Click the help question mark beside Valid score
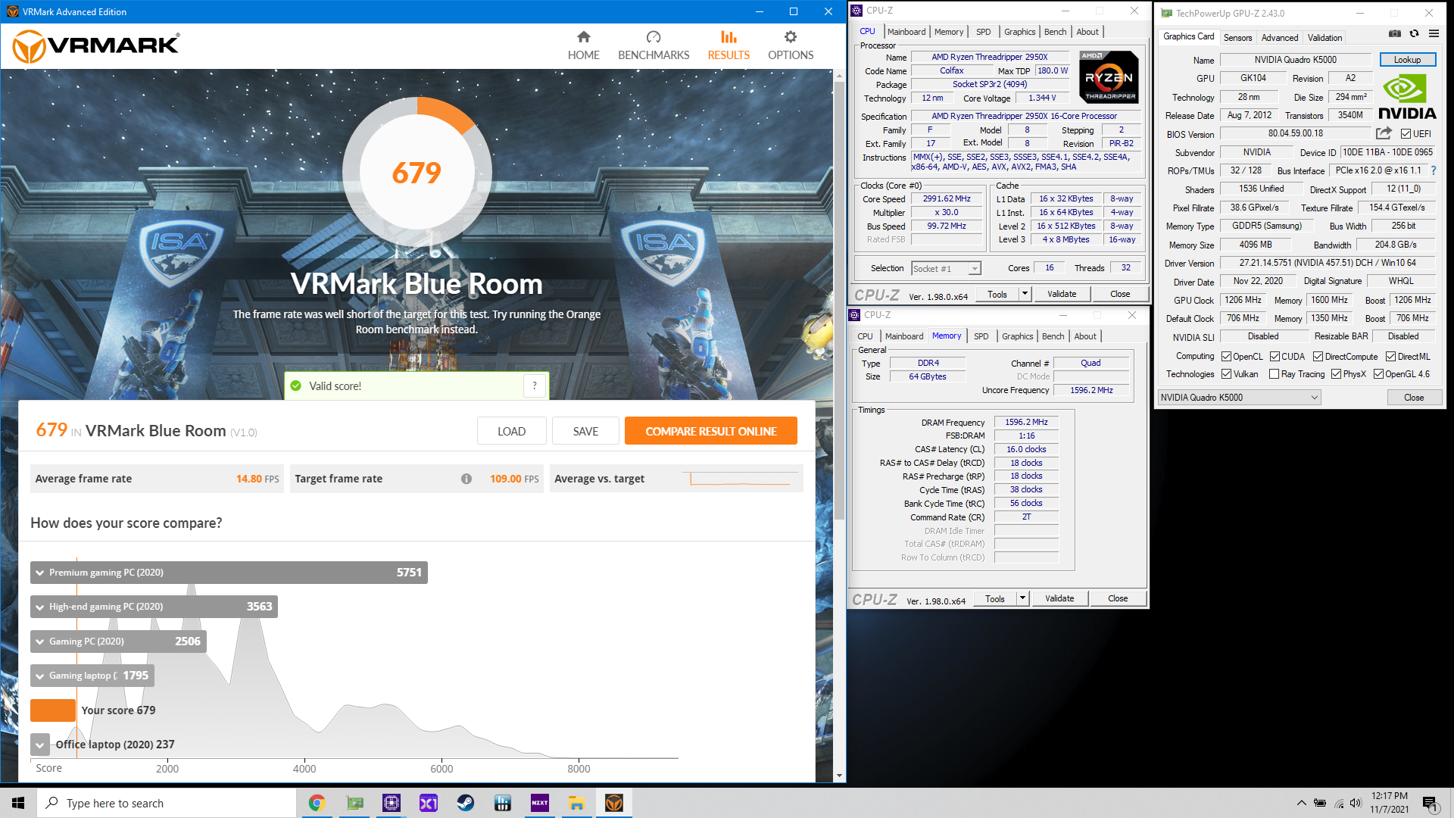1454x818 pixels. [535, 386]
